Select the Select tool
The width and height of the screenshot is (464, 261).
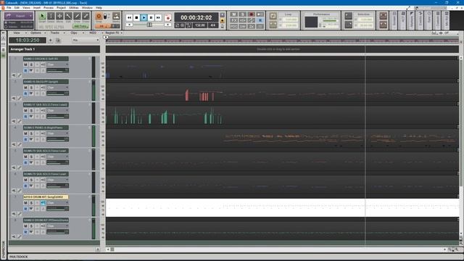(51, 16)
